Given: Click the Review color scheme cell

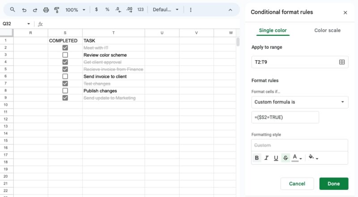Looking at the screenshot, I should (x=114, y=55).
